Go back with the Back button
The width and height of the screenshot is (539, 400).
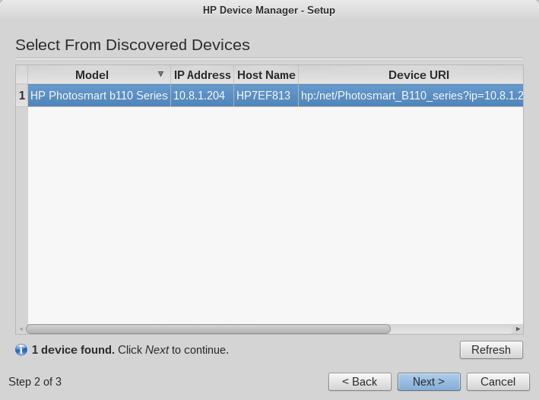(x=360, y=382)
